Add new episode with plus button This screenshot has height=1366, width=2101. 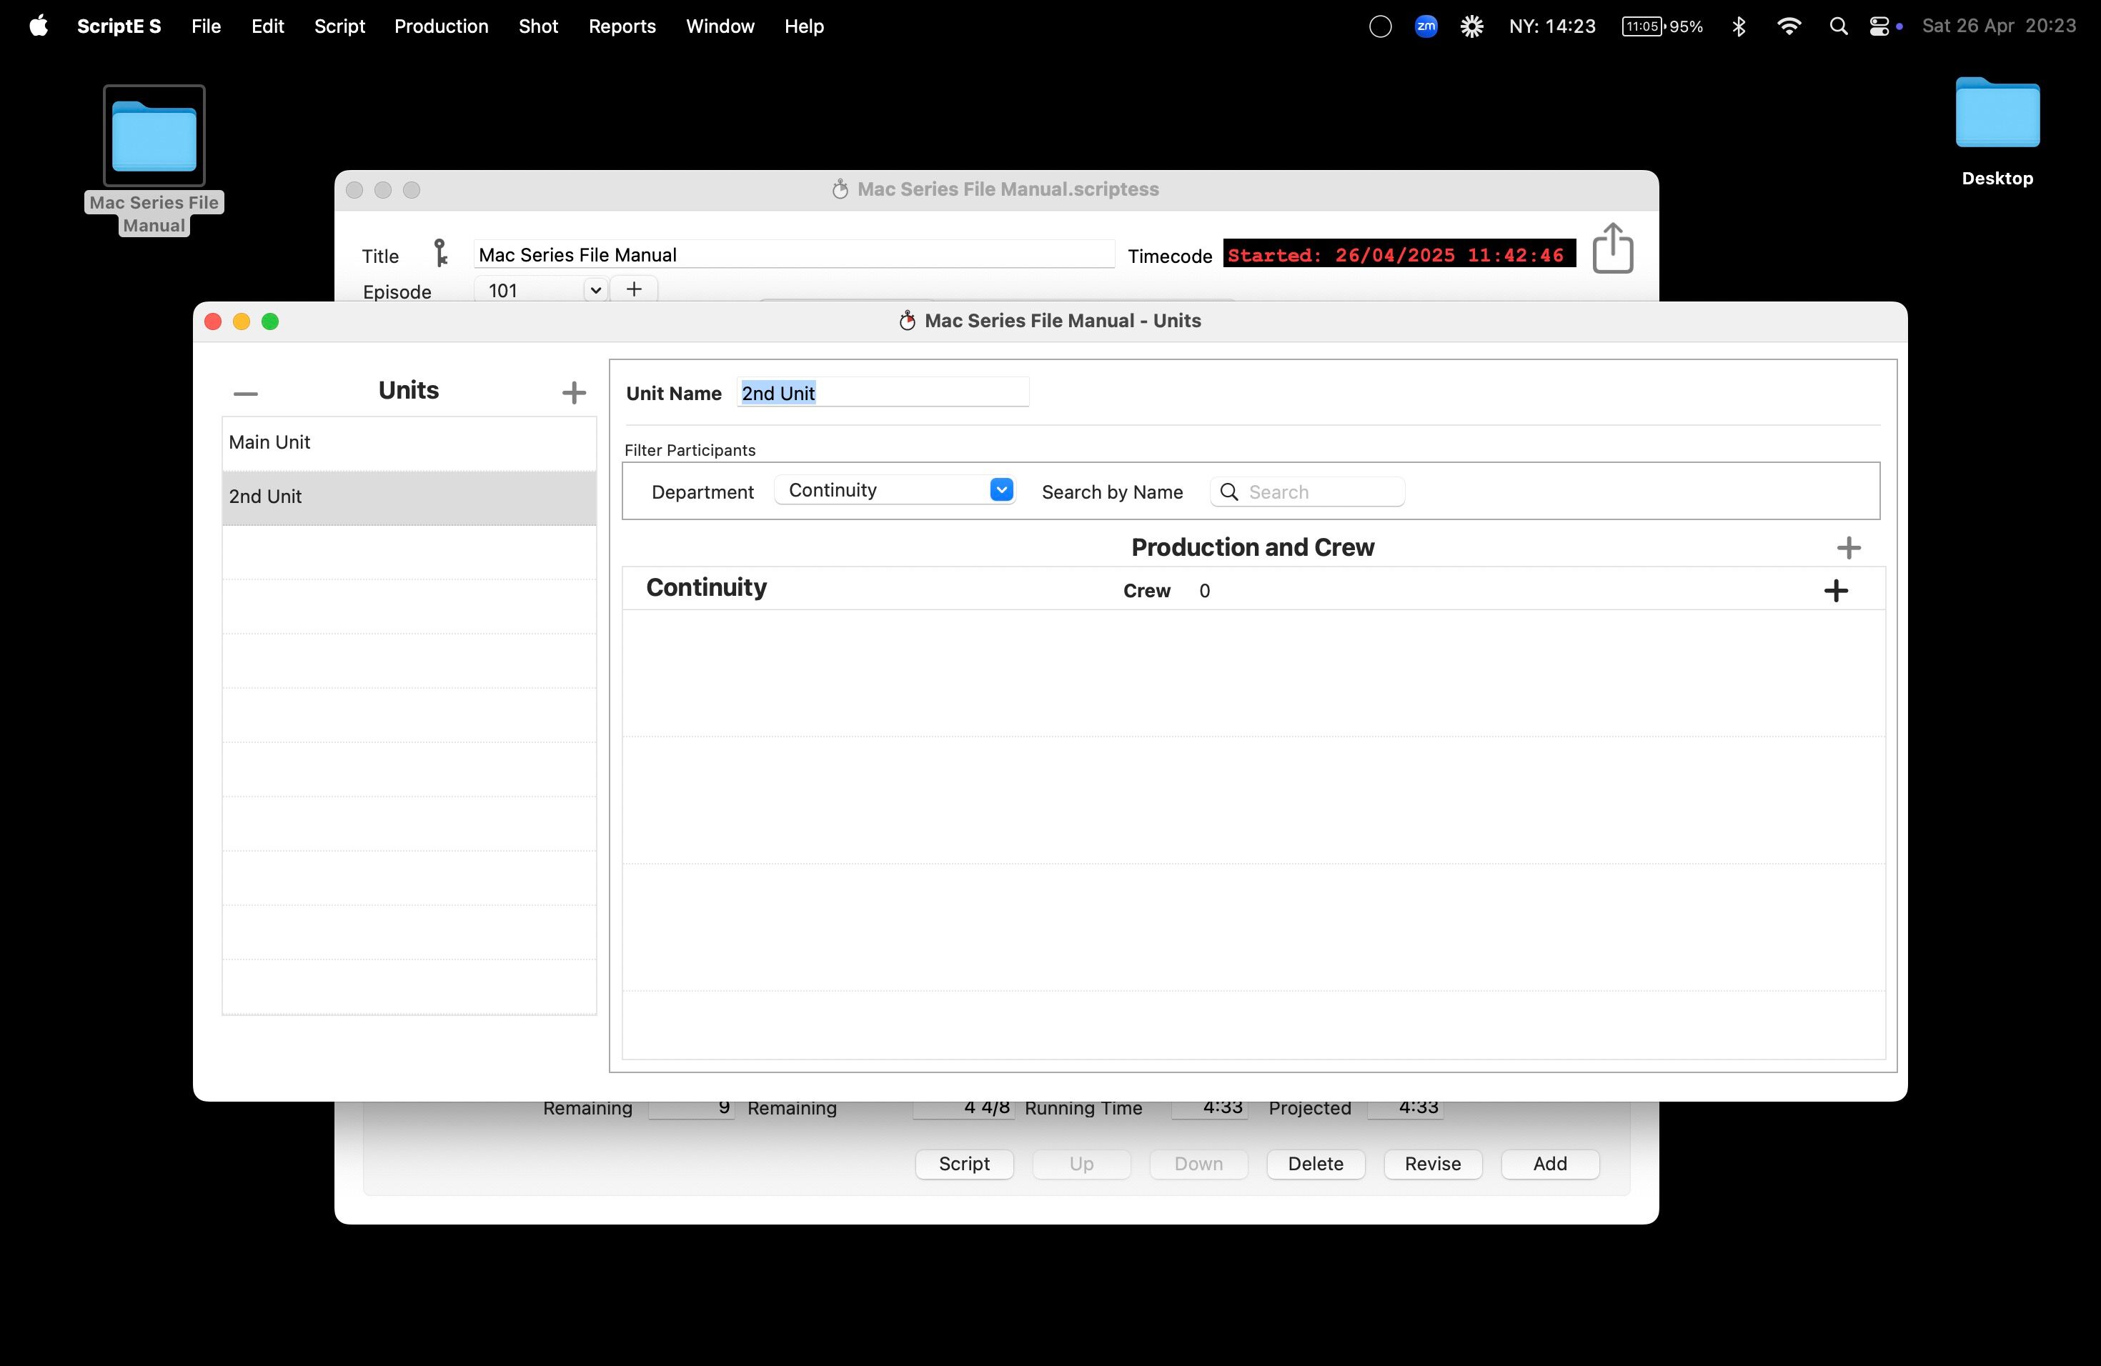pos(634,289)
